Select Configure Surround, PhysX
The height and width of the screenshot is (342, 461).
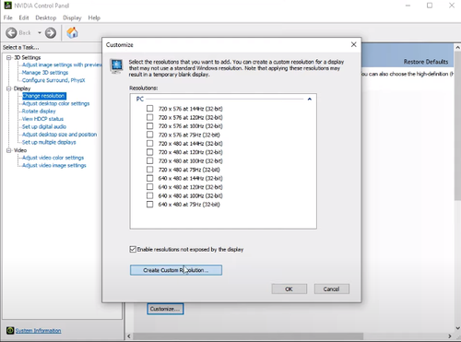[53, 80]
